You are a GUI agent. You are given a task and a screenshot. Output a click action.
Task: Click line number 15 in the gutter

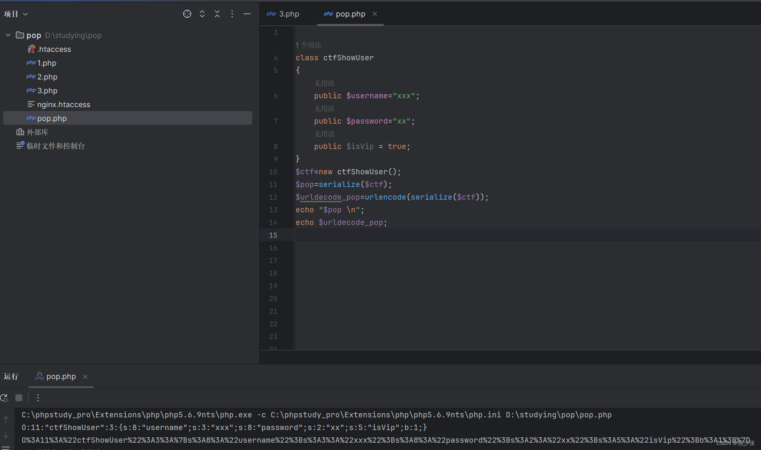tap(273, 235)
